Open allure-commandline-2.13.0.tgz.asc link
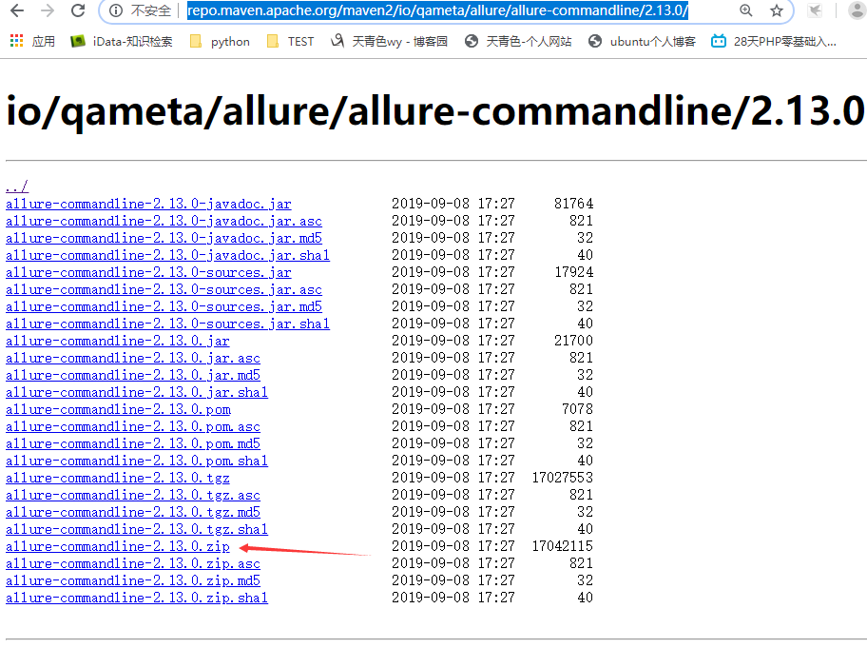867x648 pixels. [x=133, y=495]
